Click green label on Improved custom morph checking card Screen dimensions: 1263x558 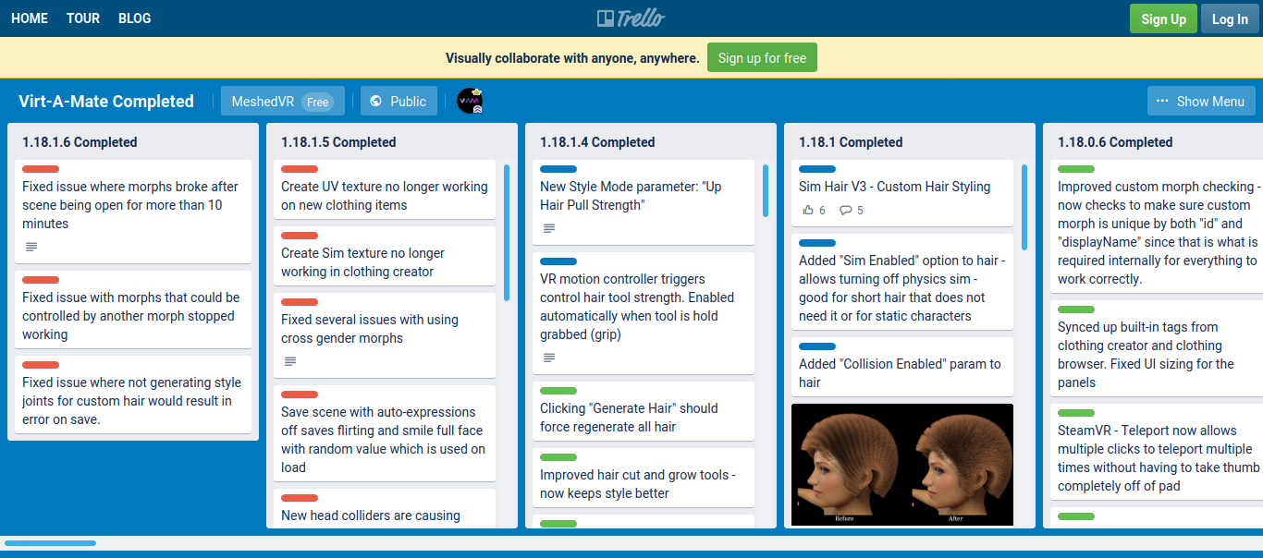point(1076,169)
